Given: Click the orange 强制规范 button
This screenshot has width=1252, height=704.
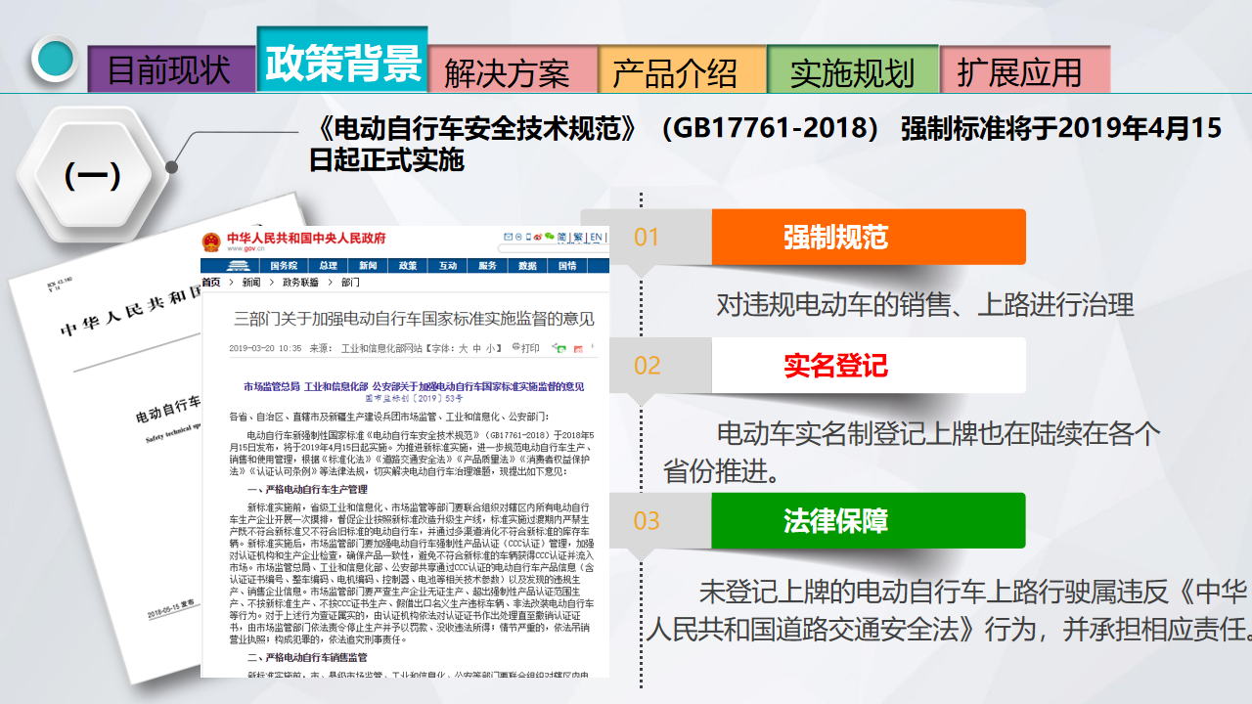Looking at the screenshot, I should (869, 237).
